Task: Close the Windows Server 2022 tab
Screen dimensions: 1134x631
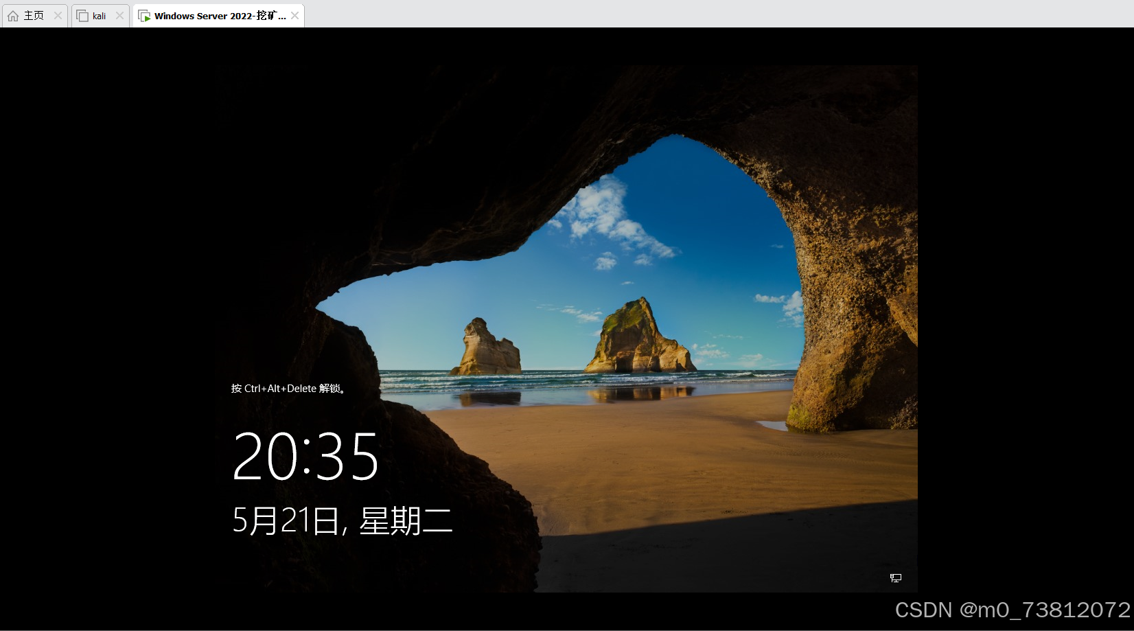Action: (294, 16)
